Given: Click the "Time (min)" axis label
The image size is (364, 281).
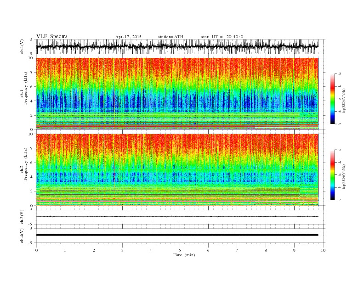Looking at the screenshot, I should (x=184, y=255).
